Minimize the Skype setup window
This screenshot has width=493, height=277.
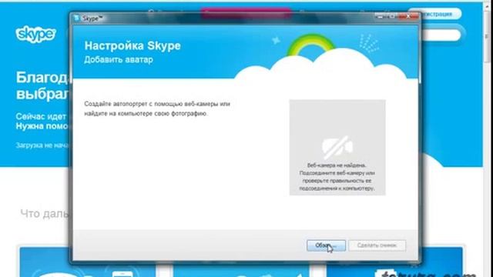(380, 16)
